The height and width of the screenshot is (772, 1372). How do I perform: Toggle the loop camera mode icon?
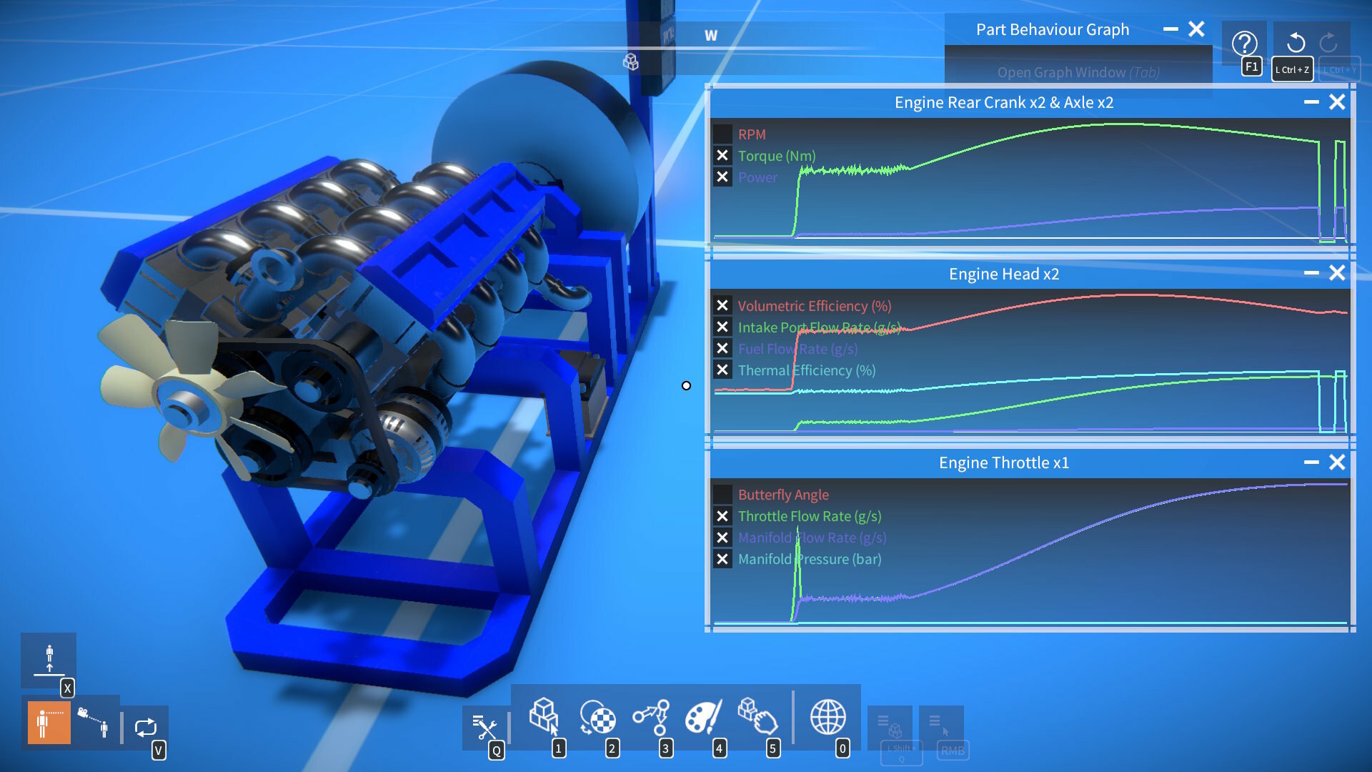(x=146, y=728)
